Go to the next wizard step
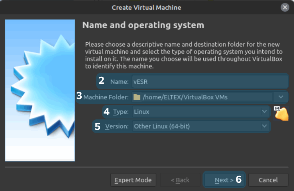This screenshot has width=294, height=191. click(224, 180)
